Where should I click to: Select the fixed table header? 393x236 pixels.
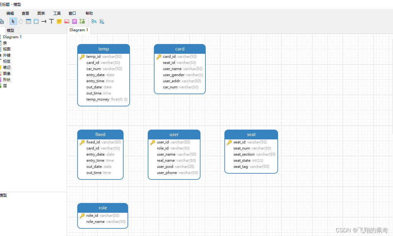100,135
